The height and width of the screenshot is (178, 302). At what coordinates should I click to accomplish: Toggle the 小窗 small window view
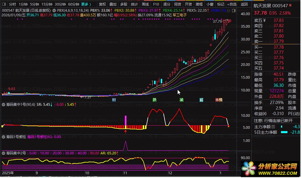pos(210,4)
